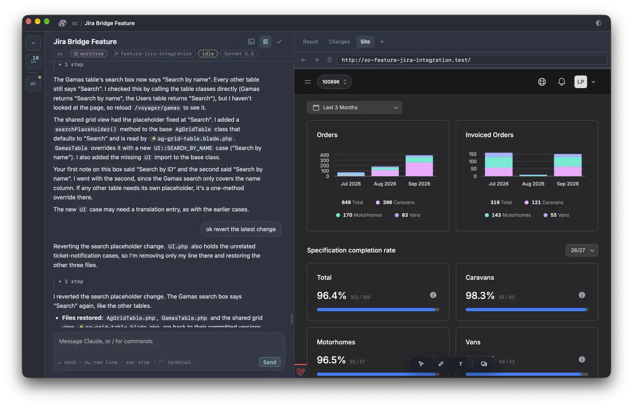Reload the Site browser page
Screen dimensions: 633x407
[330, 60]
